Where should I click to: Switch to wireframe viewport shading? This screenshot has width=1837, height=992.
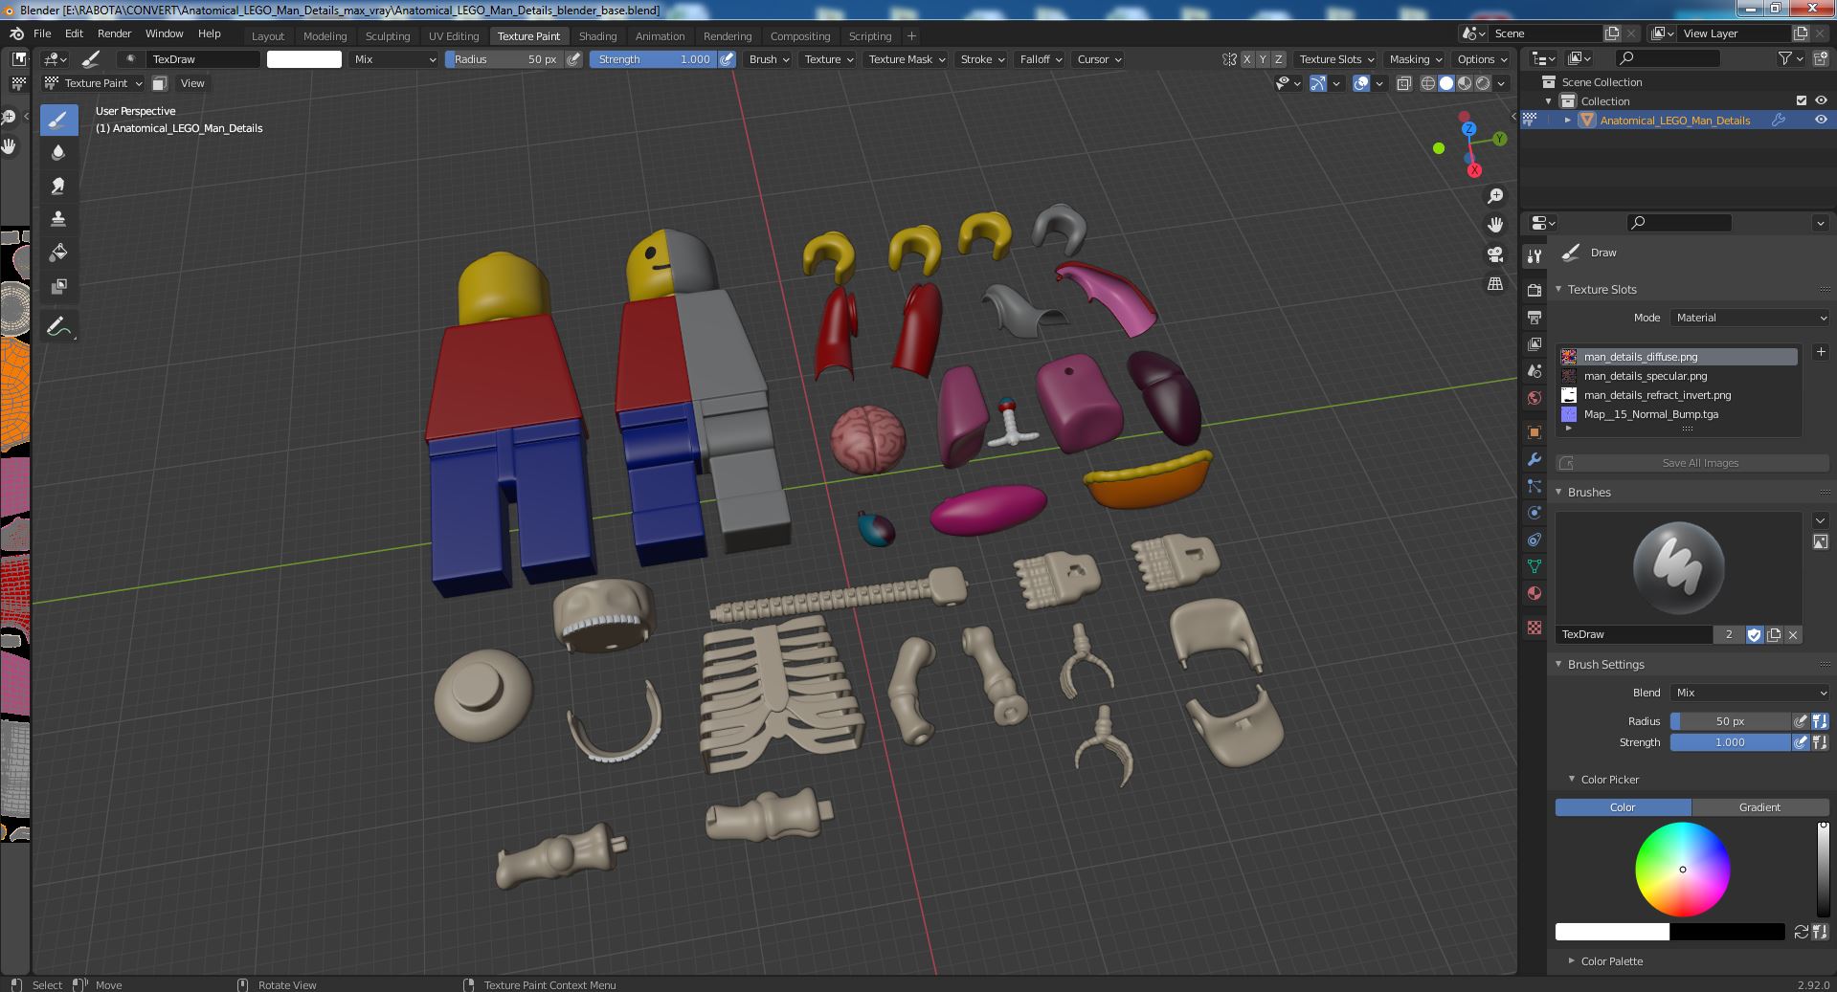coord(1428,83)
